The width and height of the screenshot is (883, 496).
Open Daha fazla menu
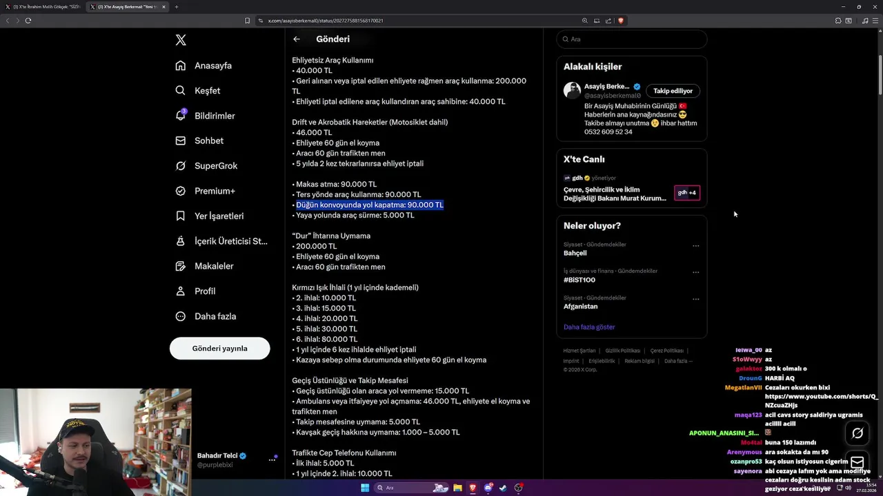(x=206, y=316)
